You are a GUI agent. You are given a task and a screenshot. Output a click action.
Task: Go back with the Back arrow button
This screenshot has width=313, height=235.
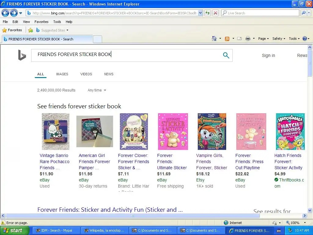coord(6,13)
